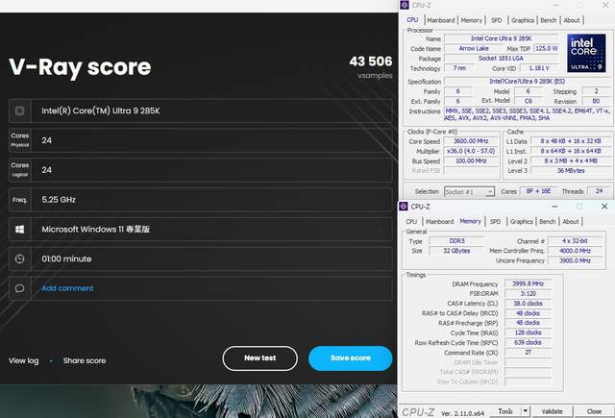615x418 pixels.
Task: Click the Share score link
Action: [x=85, y=360]
